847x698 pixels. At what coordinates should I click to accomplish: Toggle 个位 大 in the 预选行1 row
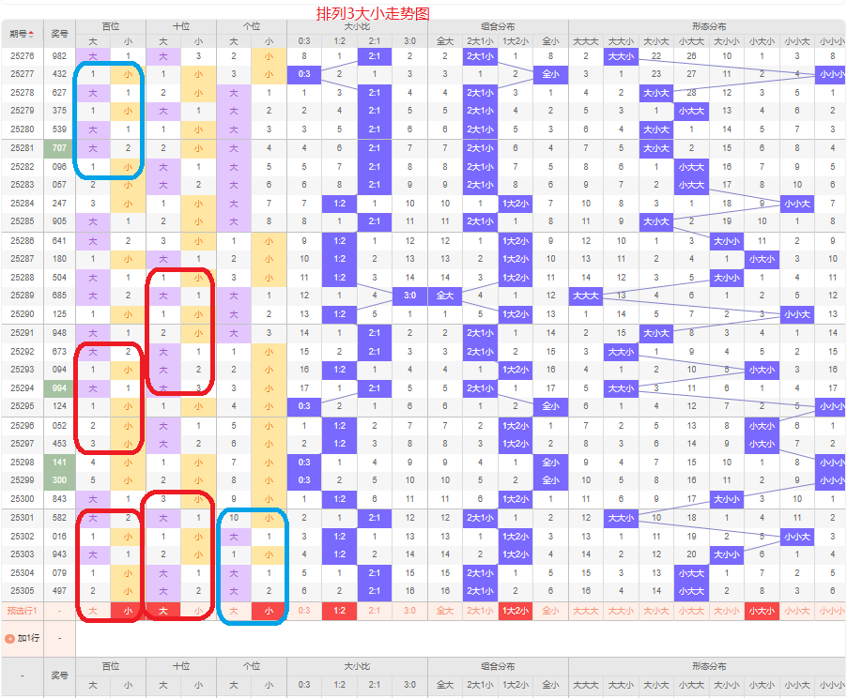pos(234,611)
